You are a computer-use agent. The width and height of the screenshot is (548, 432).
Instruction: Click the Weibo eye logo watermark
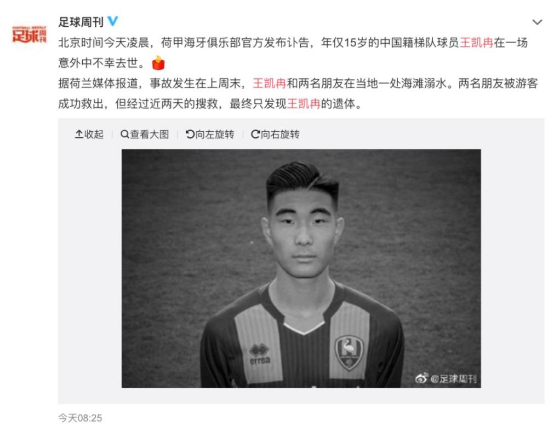tap(421, 378)
